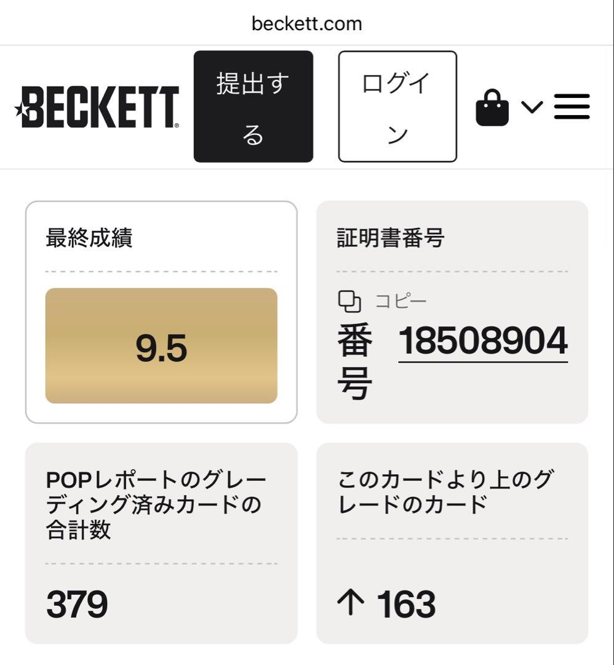Image resolution: width=614 pixels, height=665 pixels.
Task: Click the star in the Beckett logo
Action: click(x=20, y=110)
